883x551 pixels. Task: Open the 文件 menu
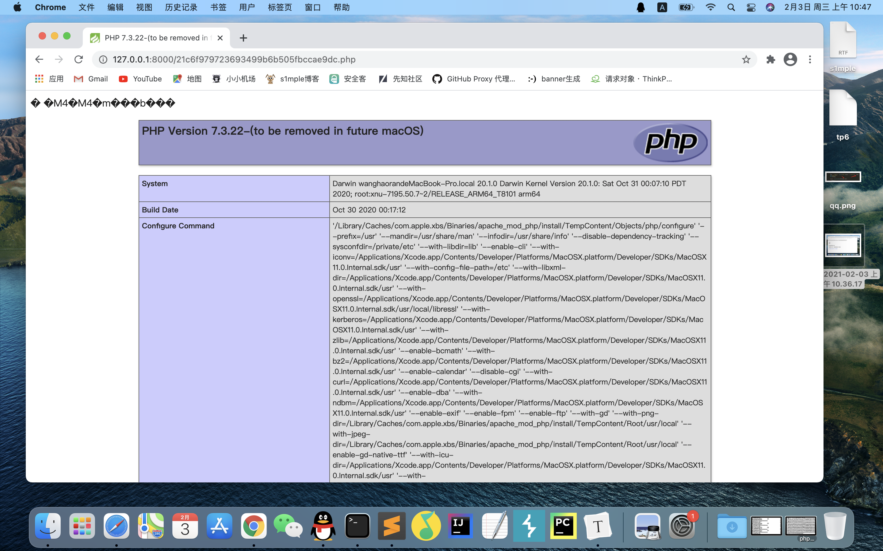(x=86, y=7)
